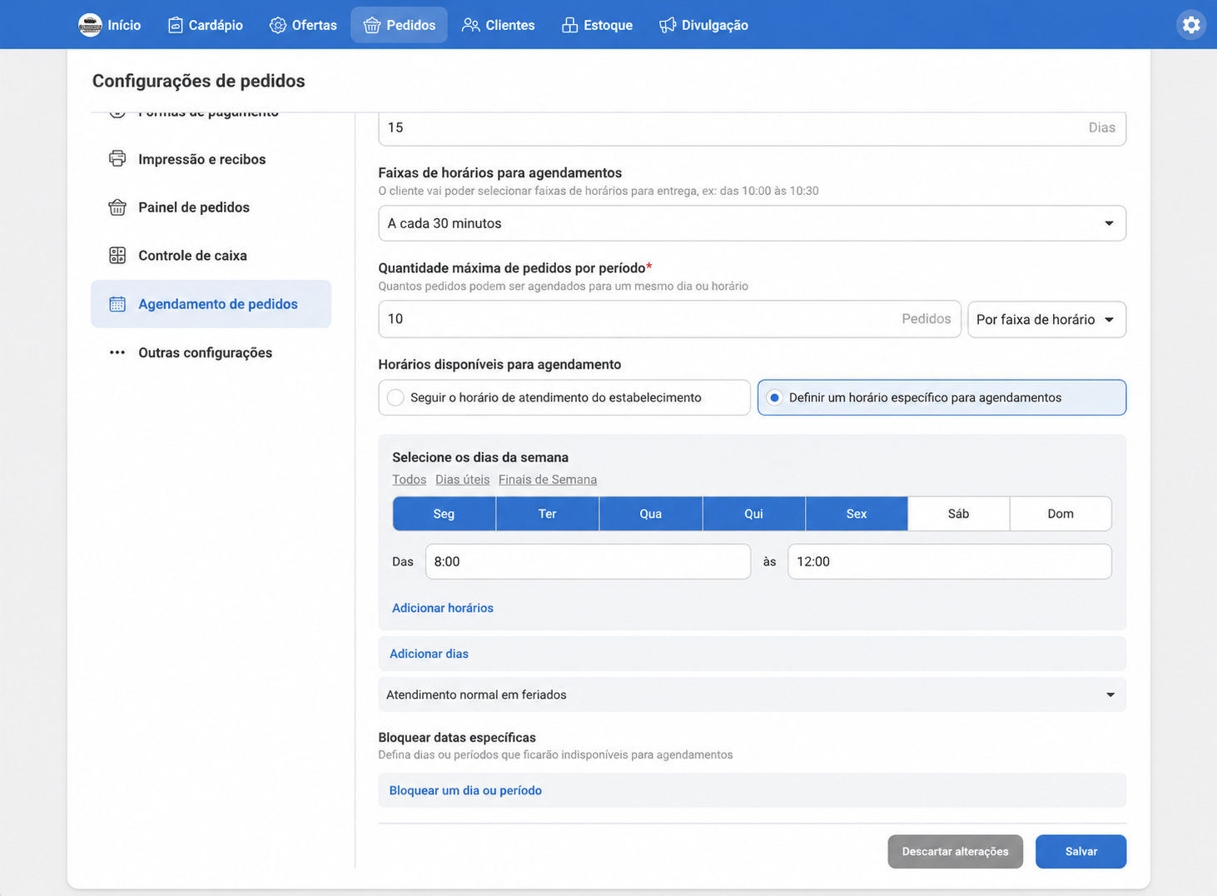The image size is (1217, 896).
Task: Click Adicionar horários link
Action: click(443, 608)
